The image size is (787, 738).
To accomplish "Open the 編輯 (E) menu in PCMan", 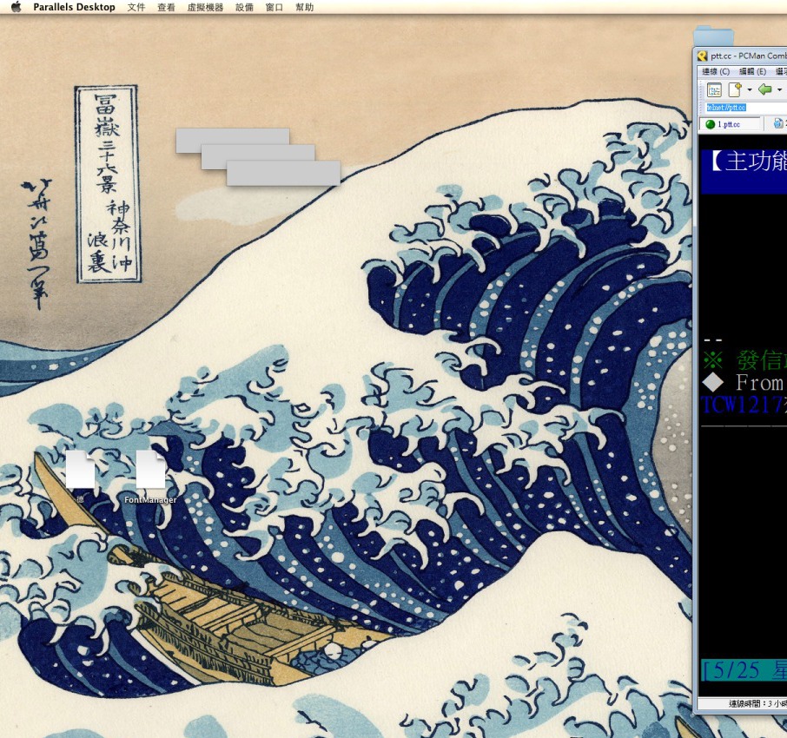I will [x=752, y=71].
